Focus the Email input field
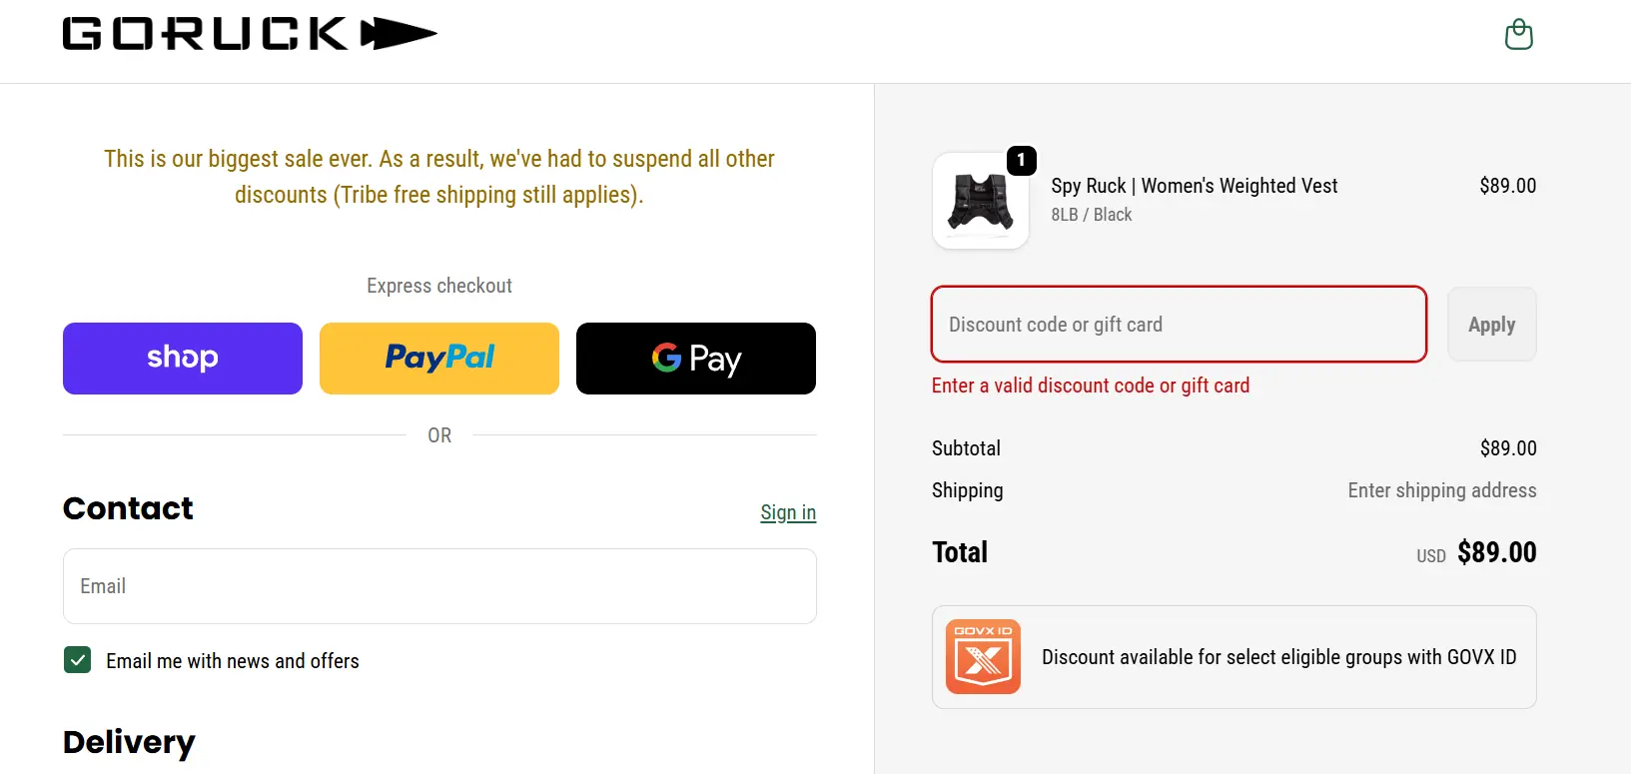The height and width of the screenshot is (774, 1631). click(439, 586)
